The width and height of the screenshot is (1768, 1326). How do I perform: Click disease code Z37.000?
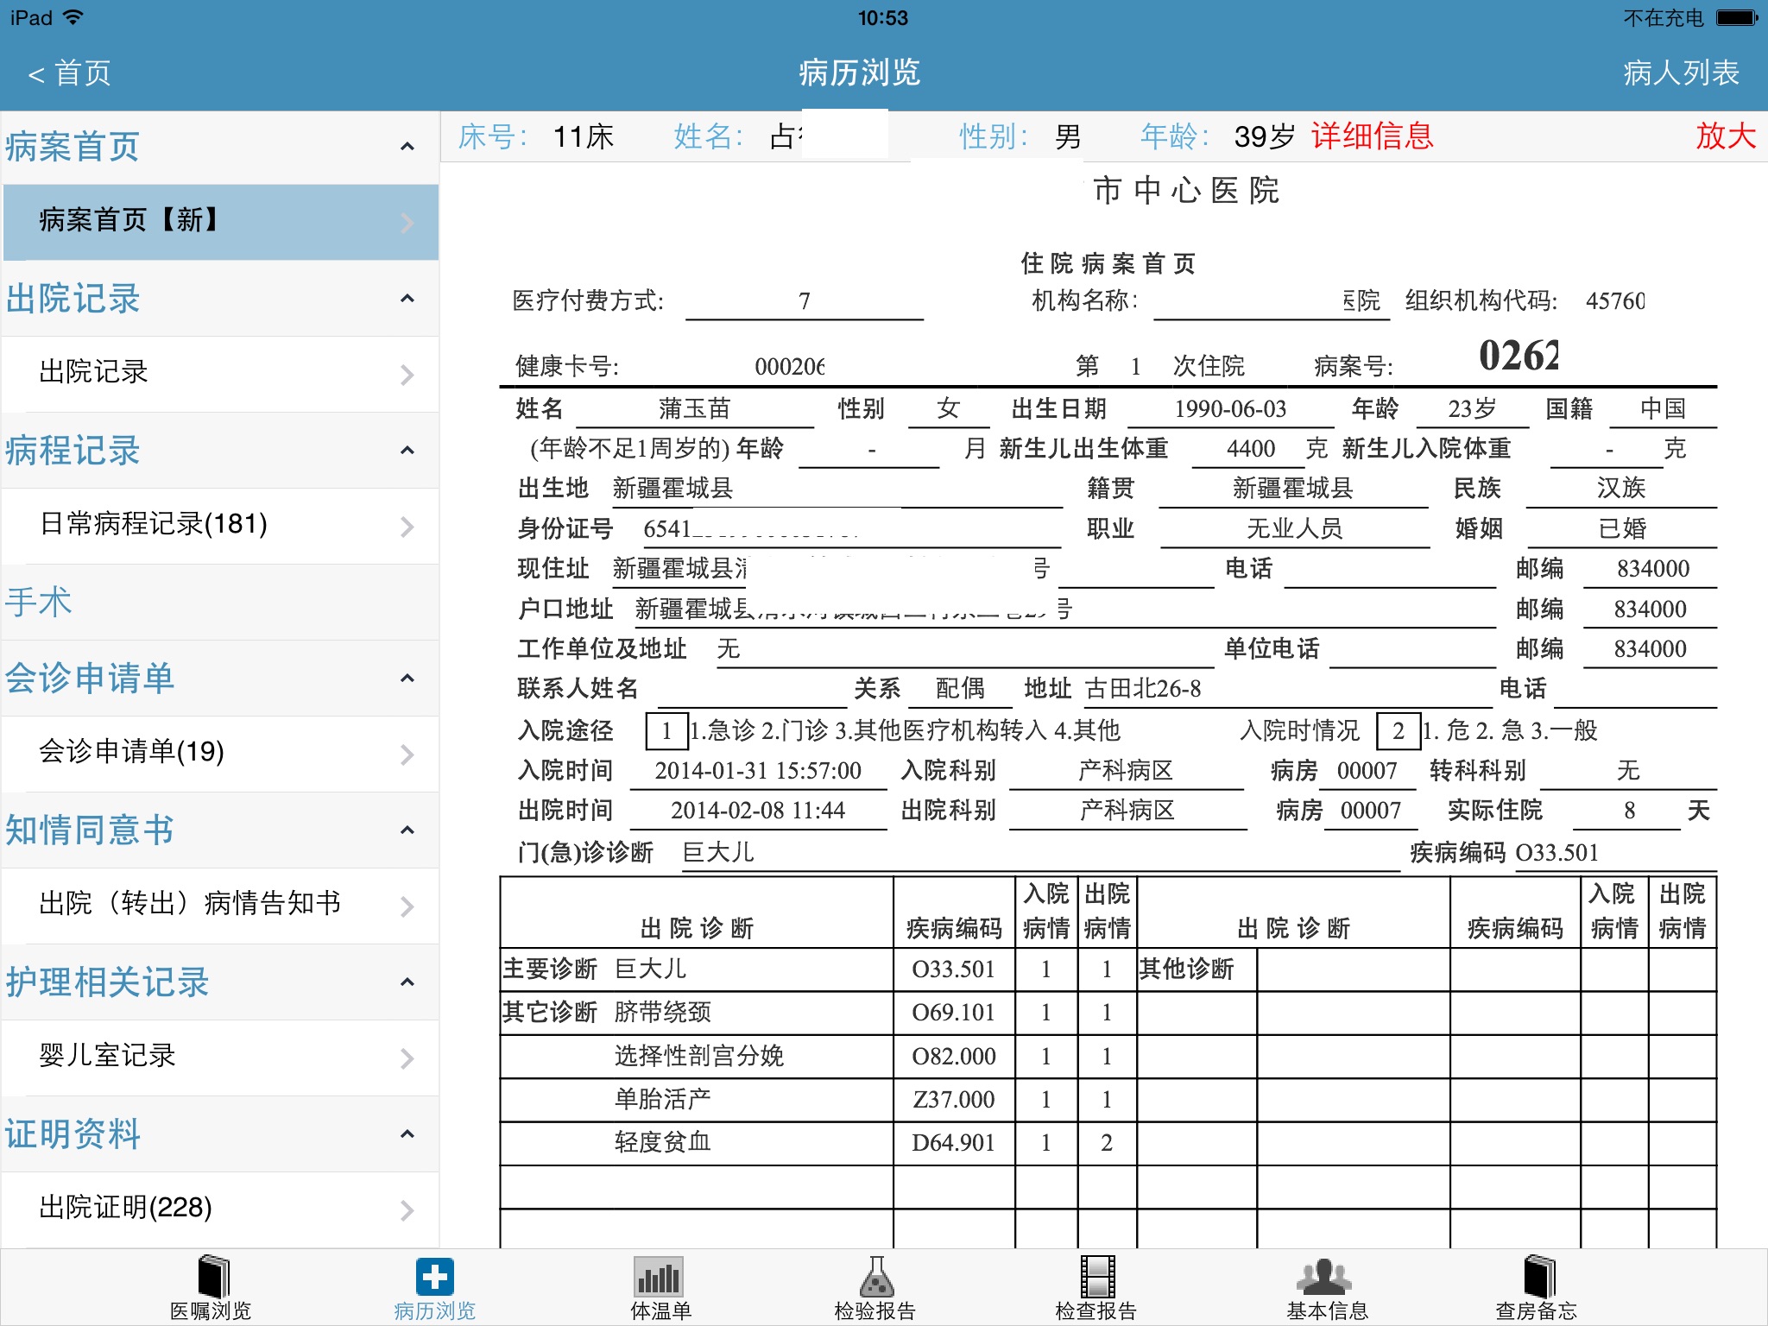click(953, 1100)
